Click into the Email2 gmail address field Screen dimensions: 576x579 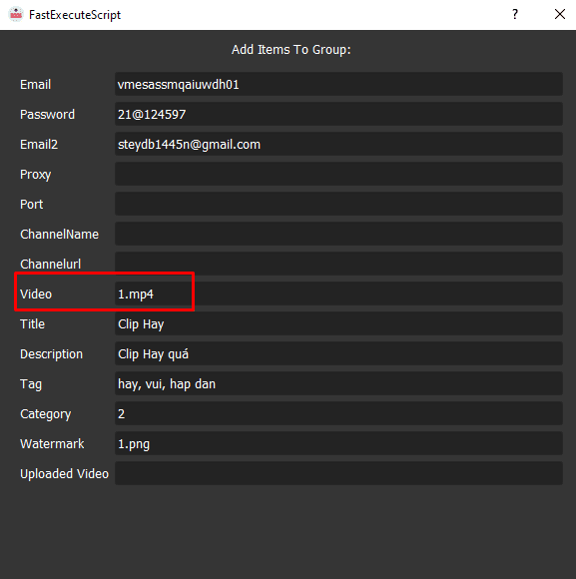click(x=338, y=144)
